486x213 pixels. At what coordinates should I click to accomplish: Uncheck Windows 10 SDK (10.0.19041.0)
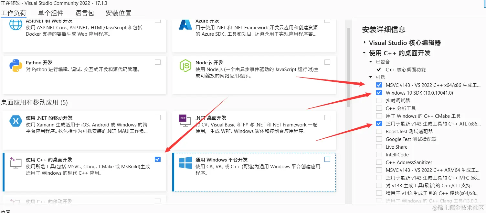click(x=379, y=93)
